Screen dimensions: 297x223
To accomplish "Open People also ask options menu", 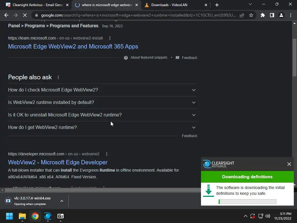I will tap(58, 77).
